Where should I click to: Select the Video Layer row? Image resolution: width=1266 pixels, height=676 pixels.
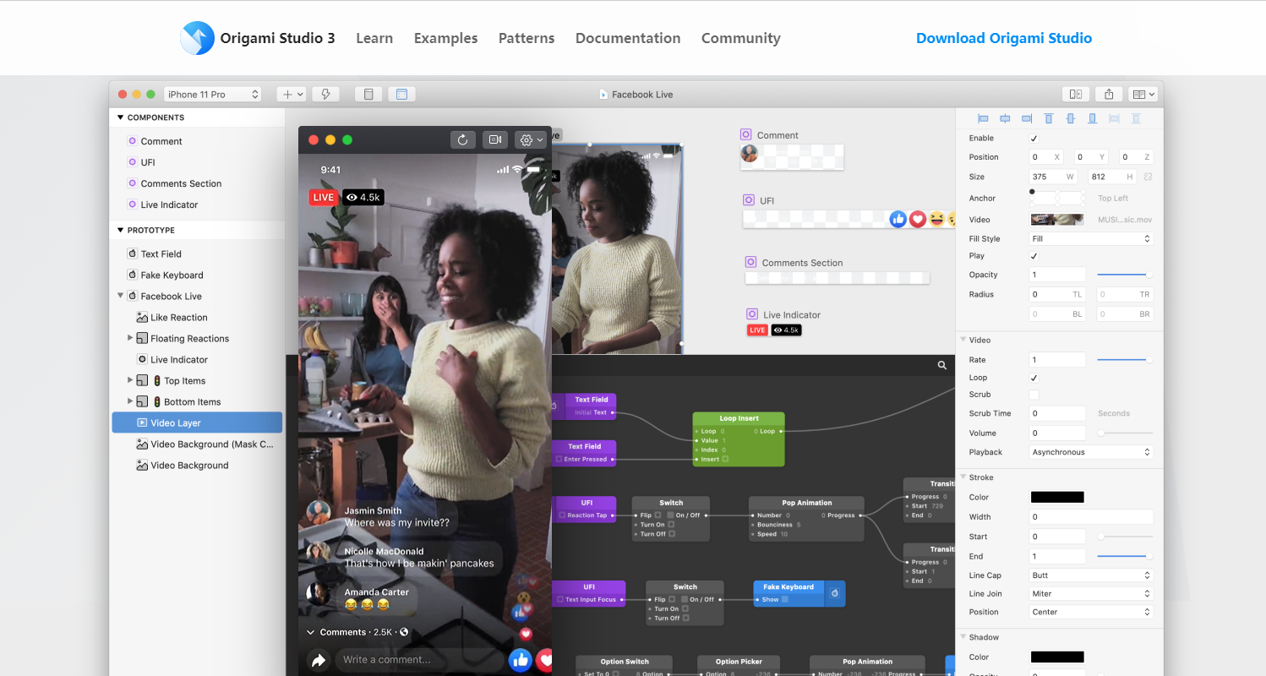tap(197, 422)
